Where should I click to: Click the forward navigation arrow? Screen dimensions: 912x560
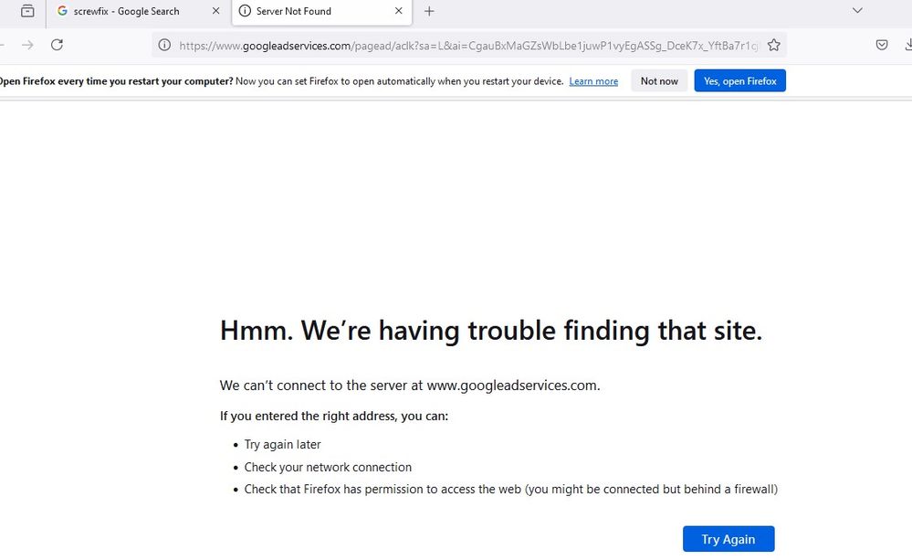27,45
